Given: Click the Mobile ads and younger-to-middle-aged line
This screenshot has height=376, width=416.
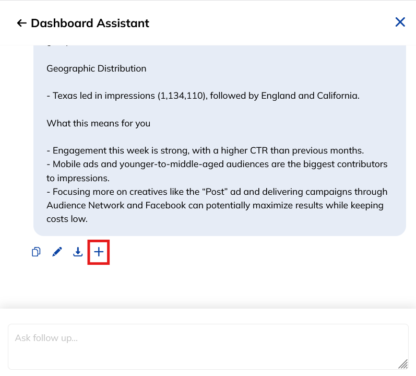Looking at the screenshot, I should (217, 171).
